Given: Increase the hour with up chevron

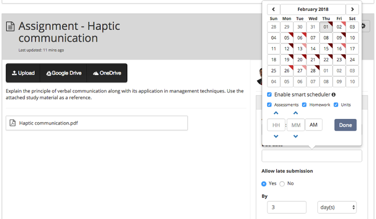Looking at the screenshot, I should tap(276, 113).
